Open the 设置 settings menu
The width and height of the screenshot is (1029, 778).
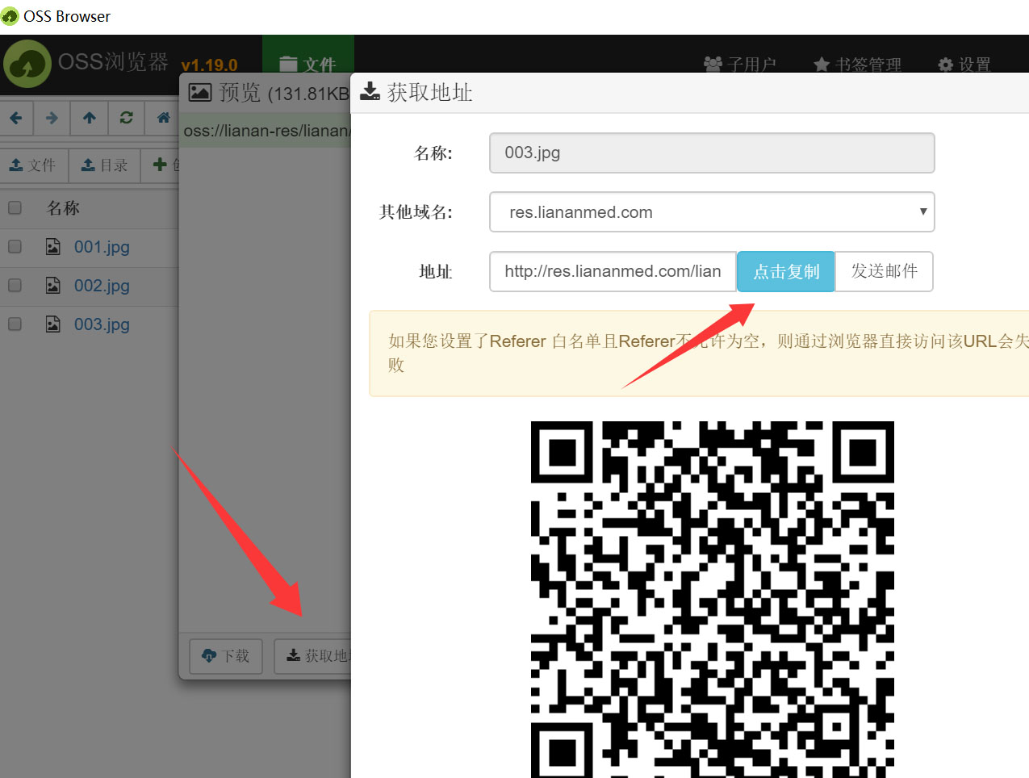pyautogui.click(x=964, y=64)
